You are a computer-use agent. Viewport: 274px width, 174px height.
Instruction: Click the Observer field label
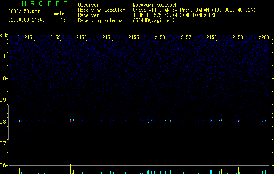[x=88, y=5]
